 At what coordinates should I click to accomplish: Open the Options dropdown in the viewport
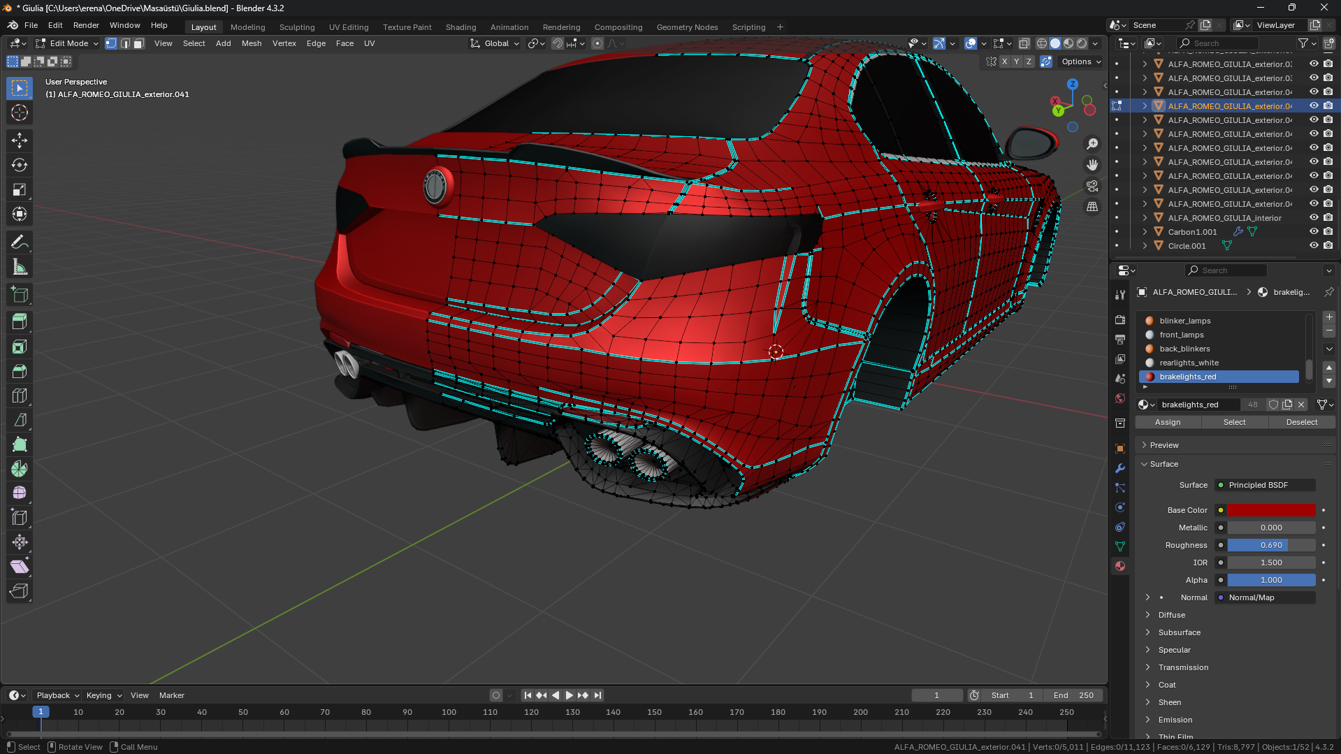coord(1080,61)
